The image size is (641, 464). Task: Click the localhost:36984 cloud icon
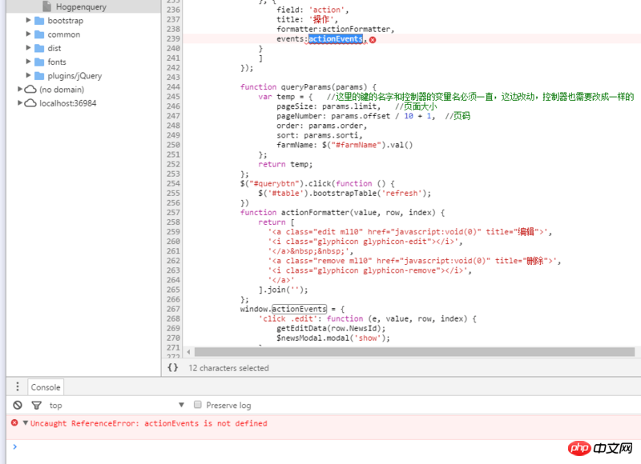(x=30, y=103)
